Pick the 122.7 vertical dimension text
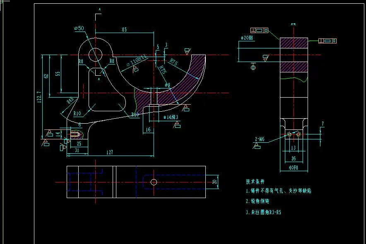366x244 pixels. pos(39,97)
